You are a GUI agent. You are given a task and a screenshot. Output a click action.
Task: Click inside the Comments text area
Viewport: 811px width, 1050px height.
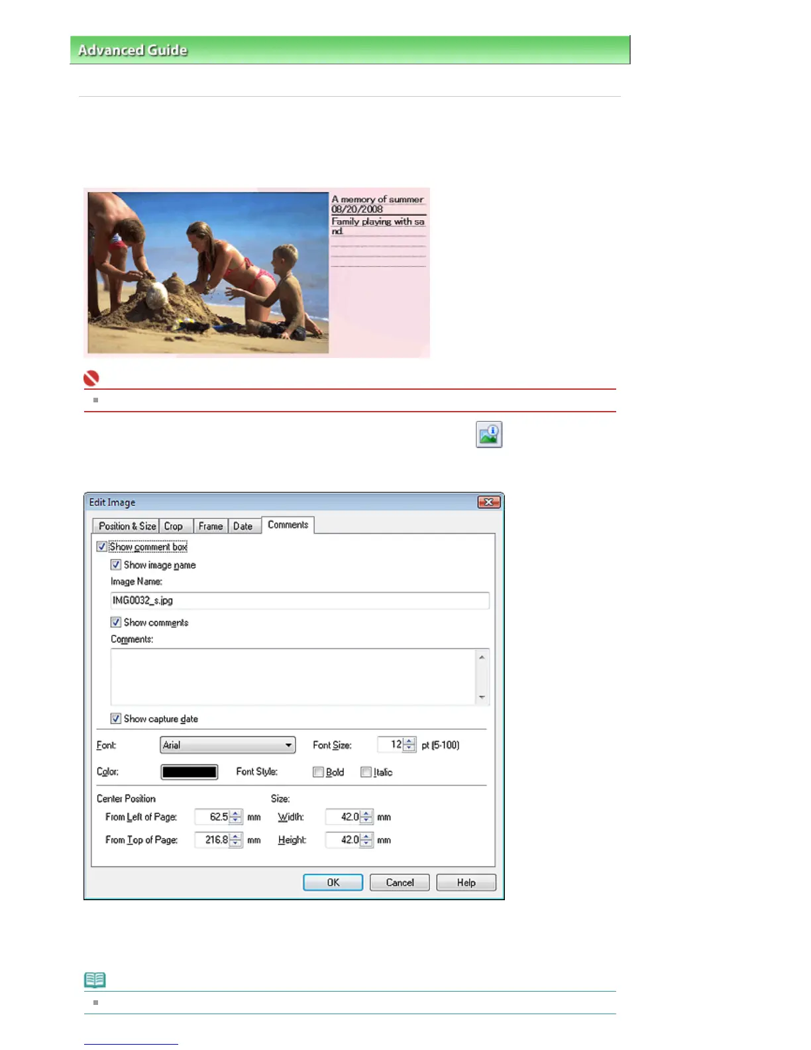tap(293, 677)
